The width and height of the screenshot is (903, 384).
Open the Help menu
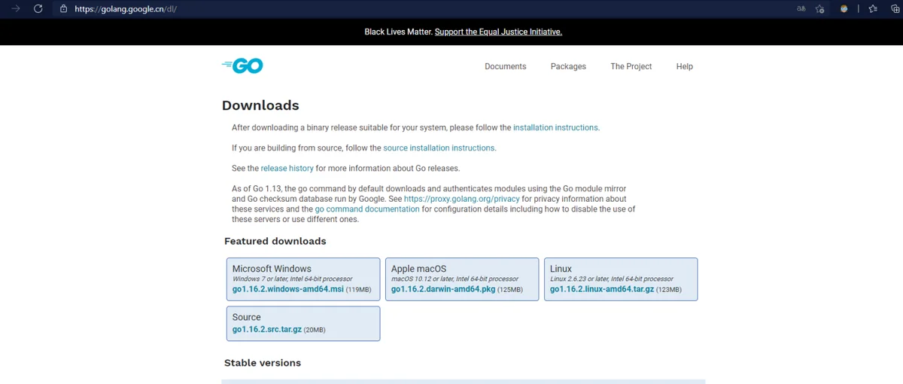pos(685,66)
